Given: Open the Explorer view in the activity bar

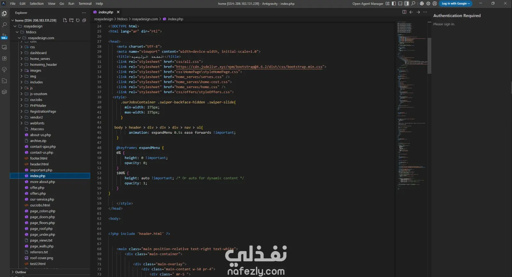Looking at the screenshot, I should click(x=4, y=14).
